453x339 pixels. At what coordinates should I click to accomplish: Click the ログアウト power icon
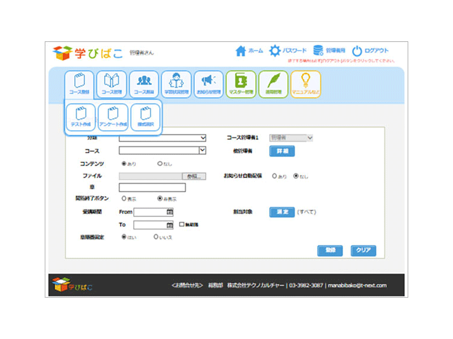coord(357,51)
